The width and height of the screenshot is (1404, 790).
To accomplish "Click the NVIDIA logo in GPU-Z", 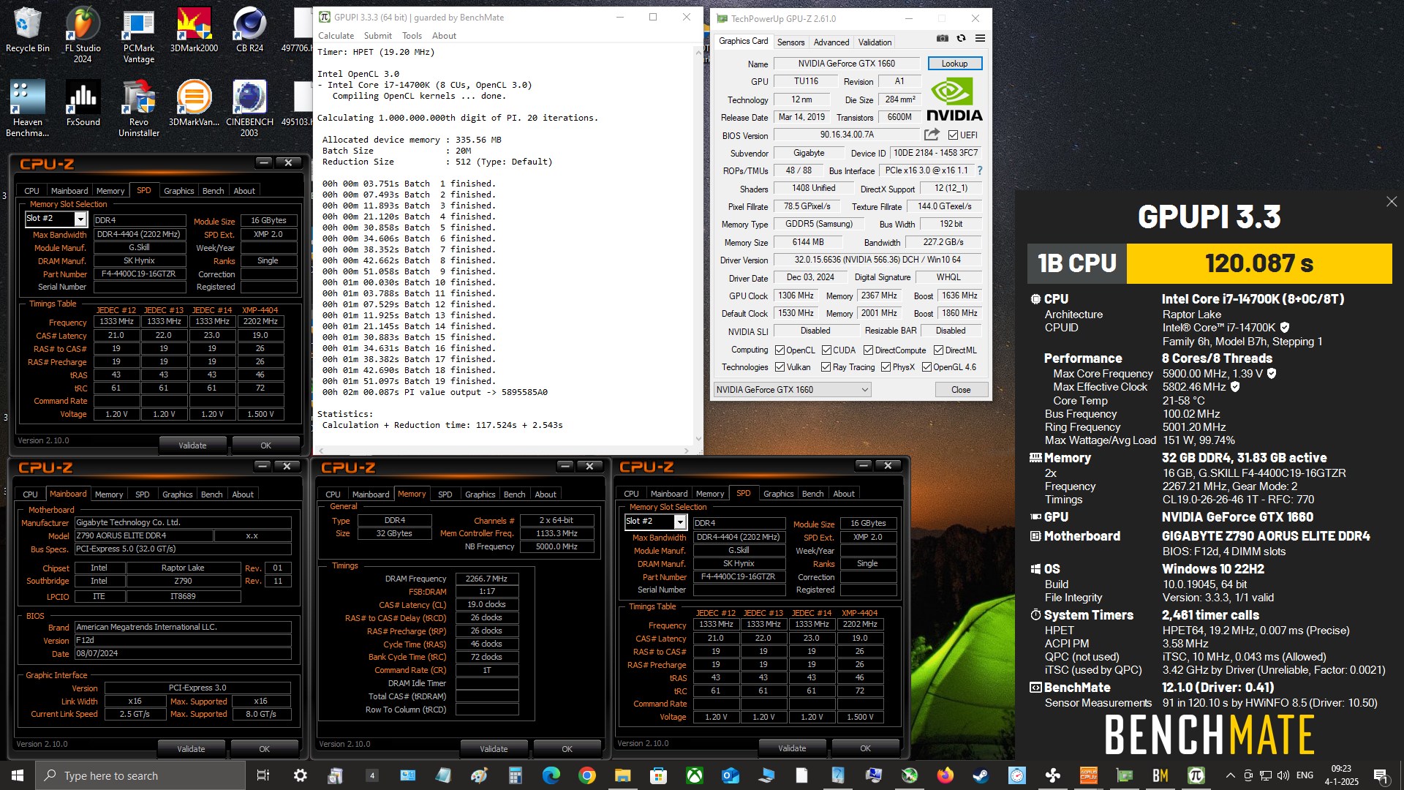I will click(954, 100).
